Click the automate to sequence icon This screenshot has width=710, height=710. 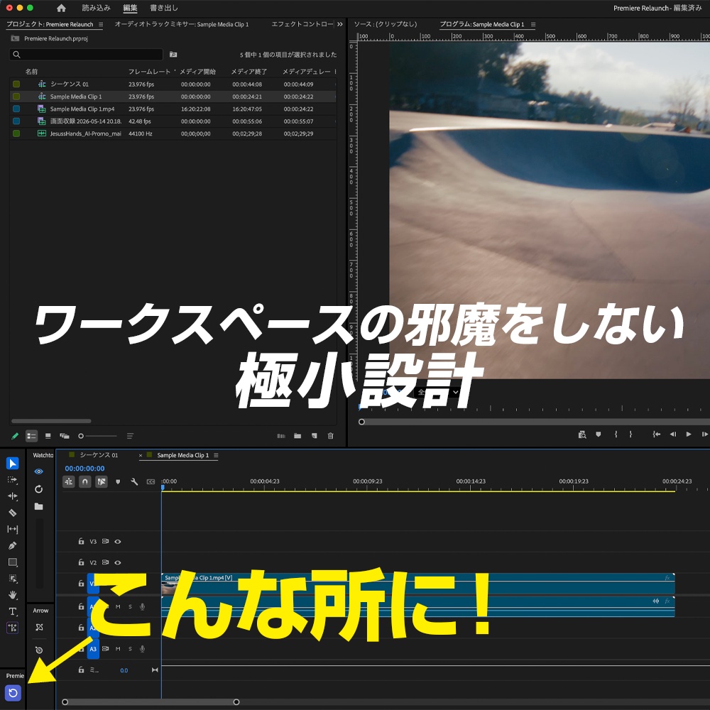click(281, 436)
